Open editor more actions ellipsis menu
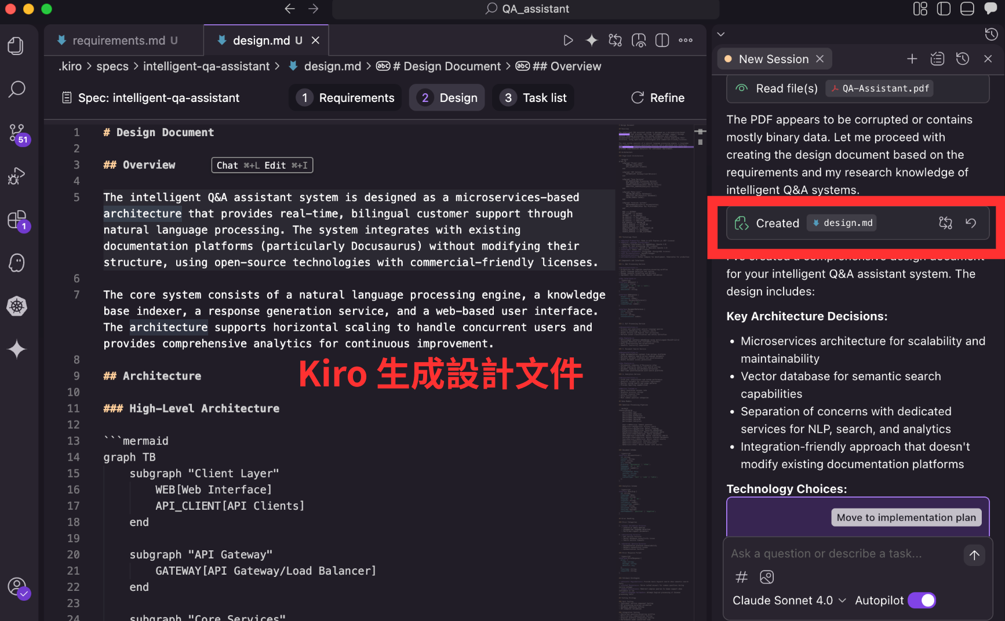1005x621 pixels. point(686,40)
